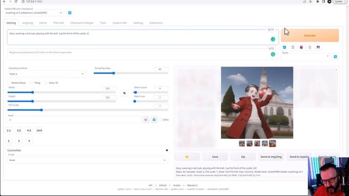349x196 pixels.
Task: Click the generated boy with ball image
Action: [257, 103]
